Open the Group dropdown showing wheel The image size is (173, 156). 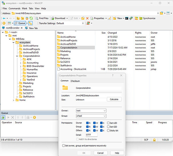tap(91, 116)
